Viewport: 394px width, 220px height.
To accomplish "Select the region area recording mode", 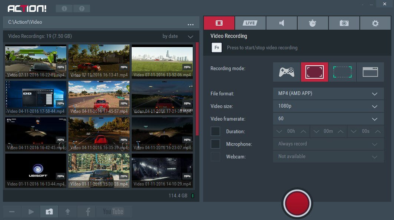I will click(x=342, y=72).
